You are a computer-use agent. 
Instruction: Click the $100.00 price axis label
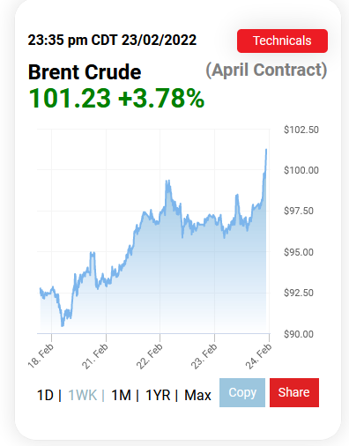[x=301, y=170]
